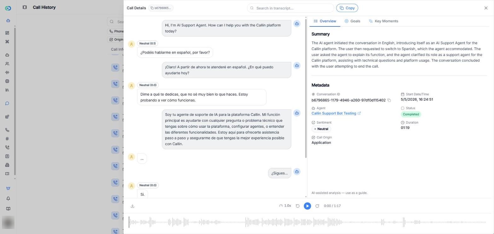This screenshot has width=494, height=234.
Task: Skip forward in the recording
Action: [317, 206]
